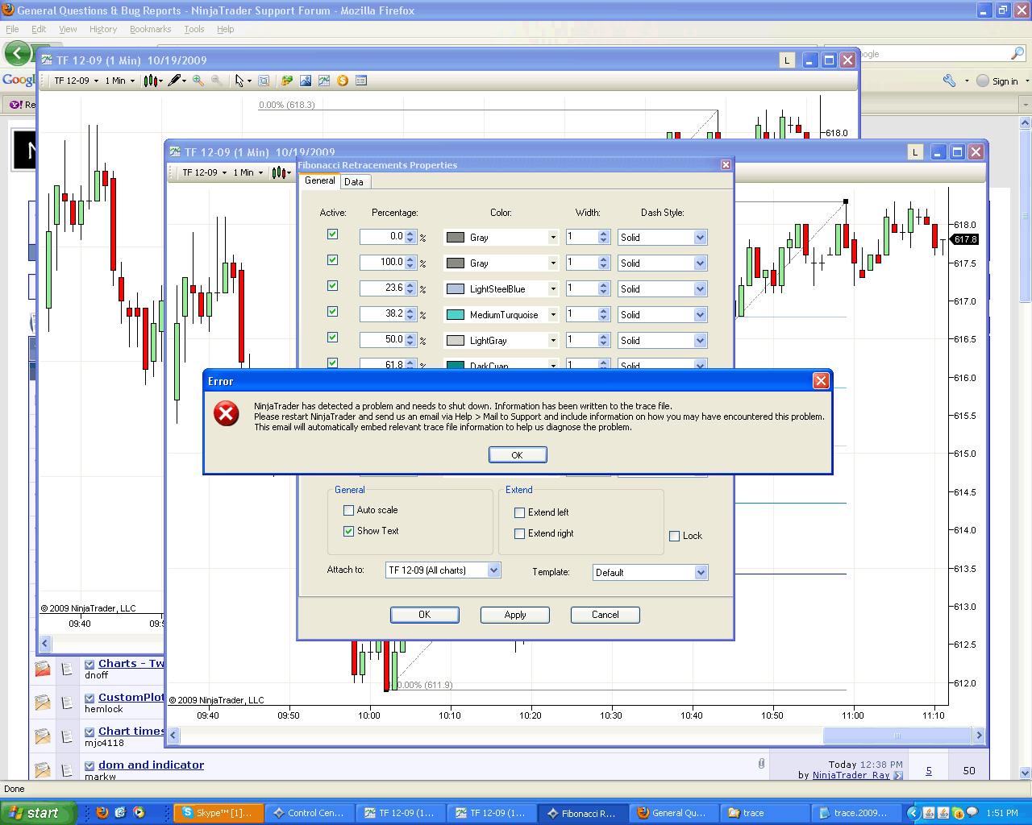Launch Firefox from the quick launch bar
1032x825 pixels.
pyautogui.click(x=102, y=813)
